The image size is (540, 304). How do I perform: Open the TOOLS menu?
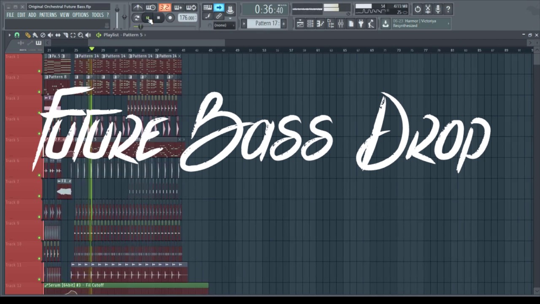[x=97, y=15]
